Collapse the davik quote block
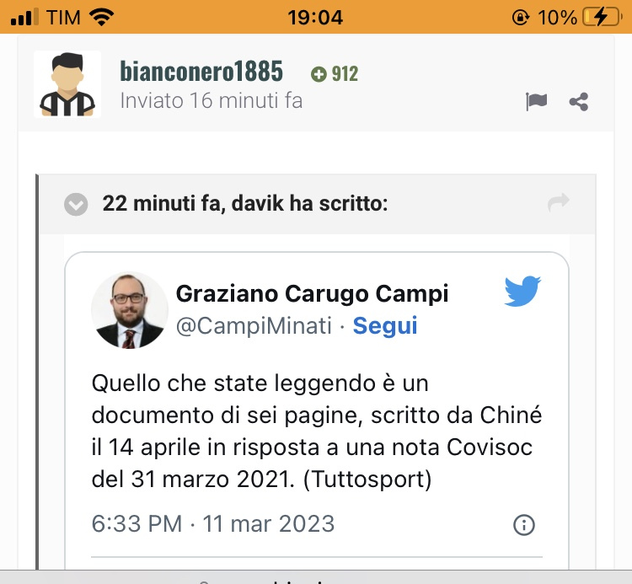This screenshot has height=584, width=632. tap(76, 204)
